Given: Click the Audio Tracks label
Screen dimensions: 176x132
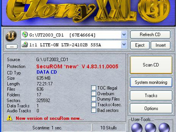Looking at the screenshot, I should [x=19, y=111].
